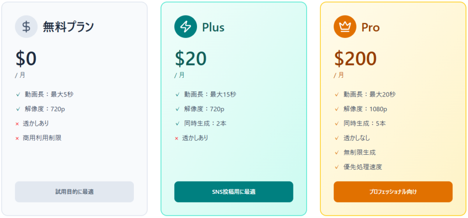Select the 無料プラン heading
This screenshot has height=218, width=468.
pos(68,27)
